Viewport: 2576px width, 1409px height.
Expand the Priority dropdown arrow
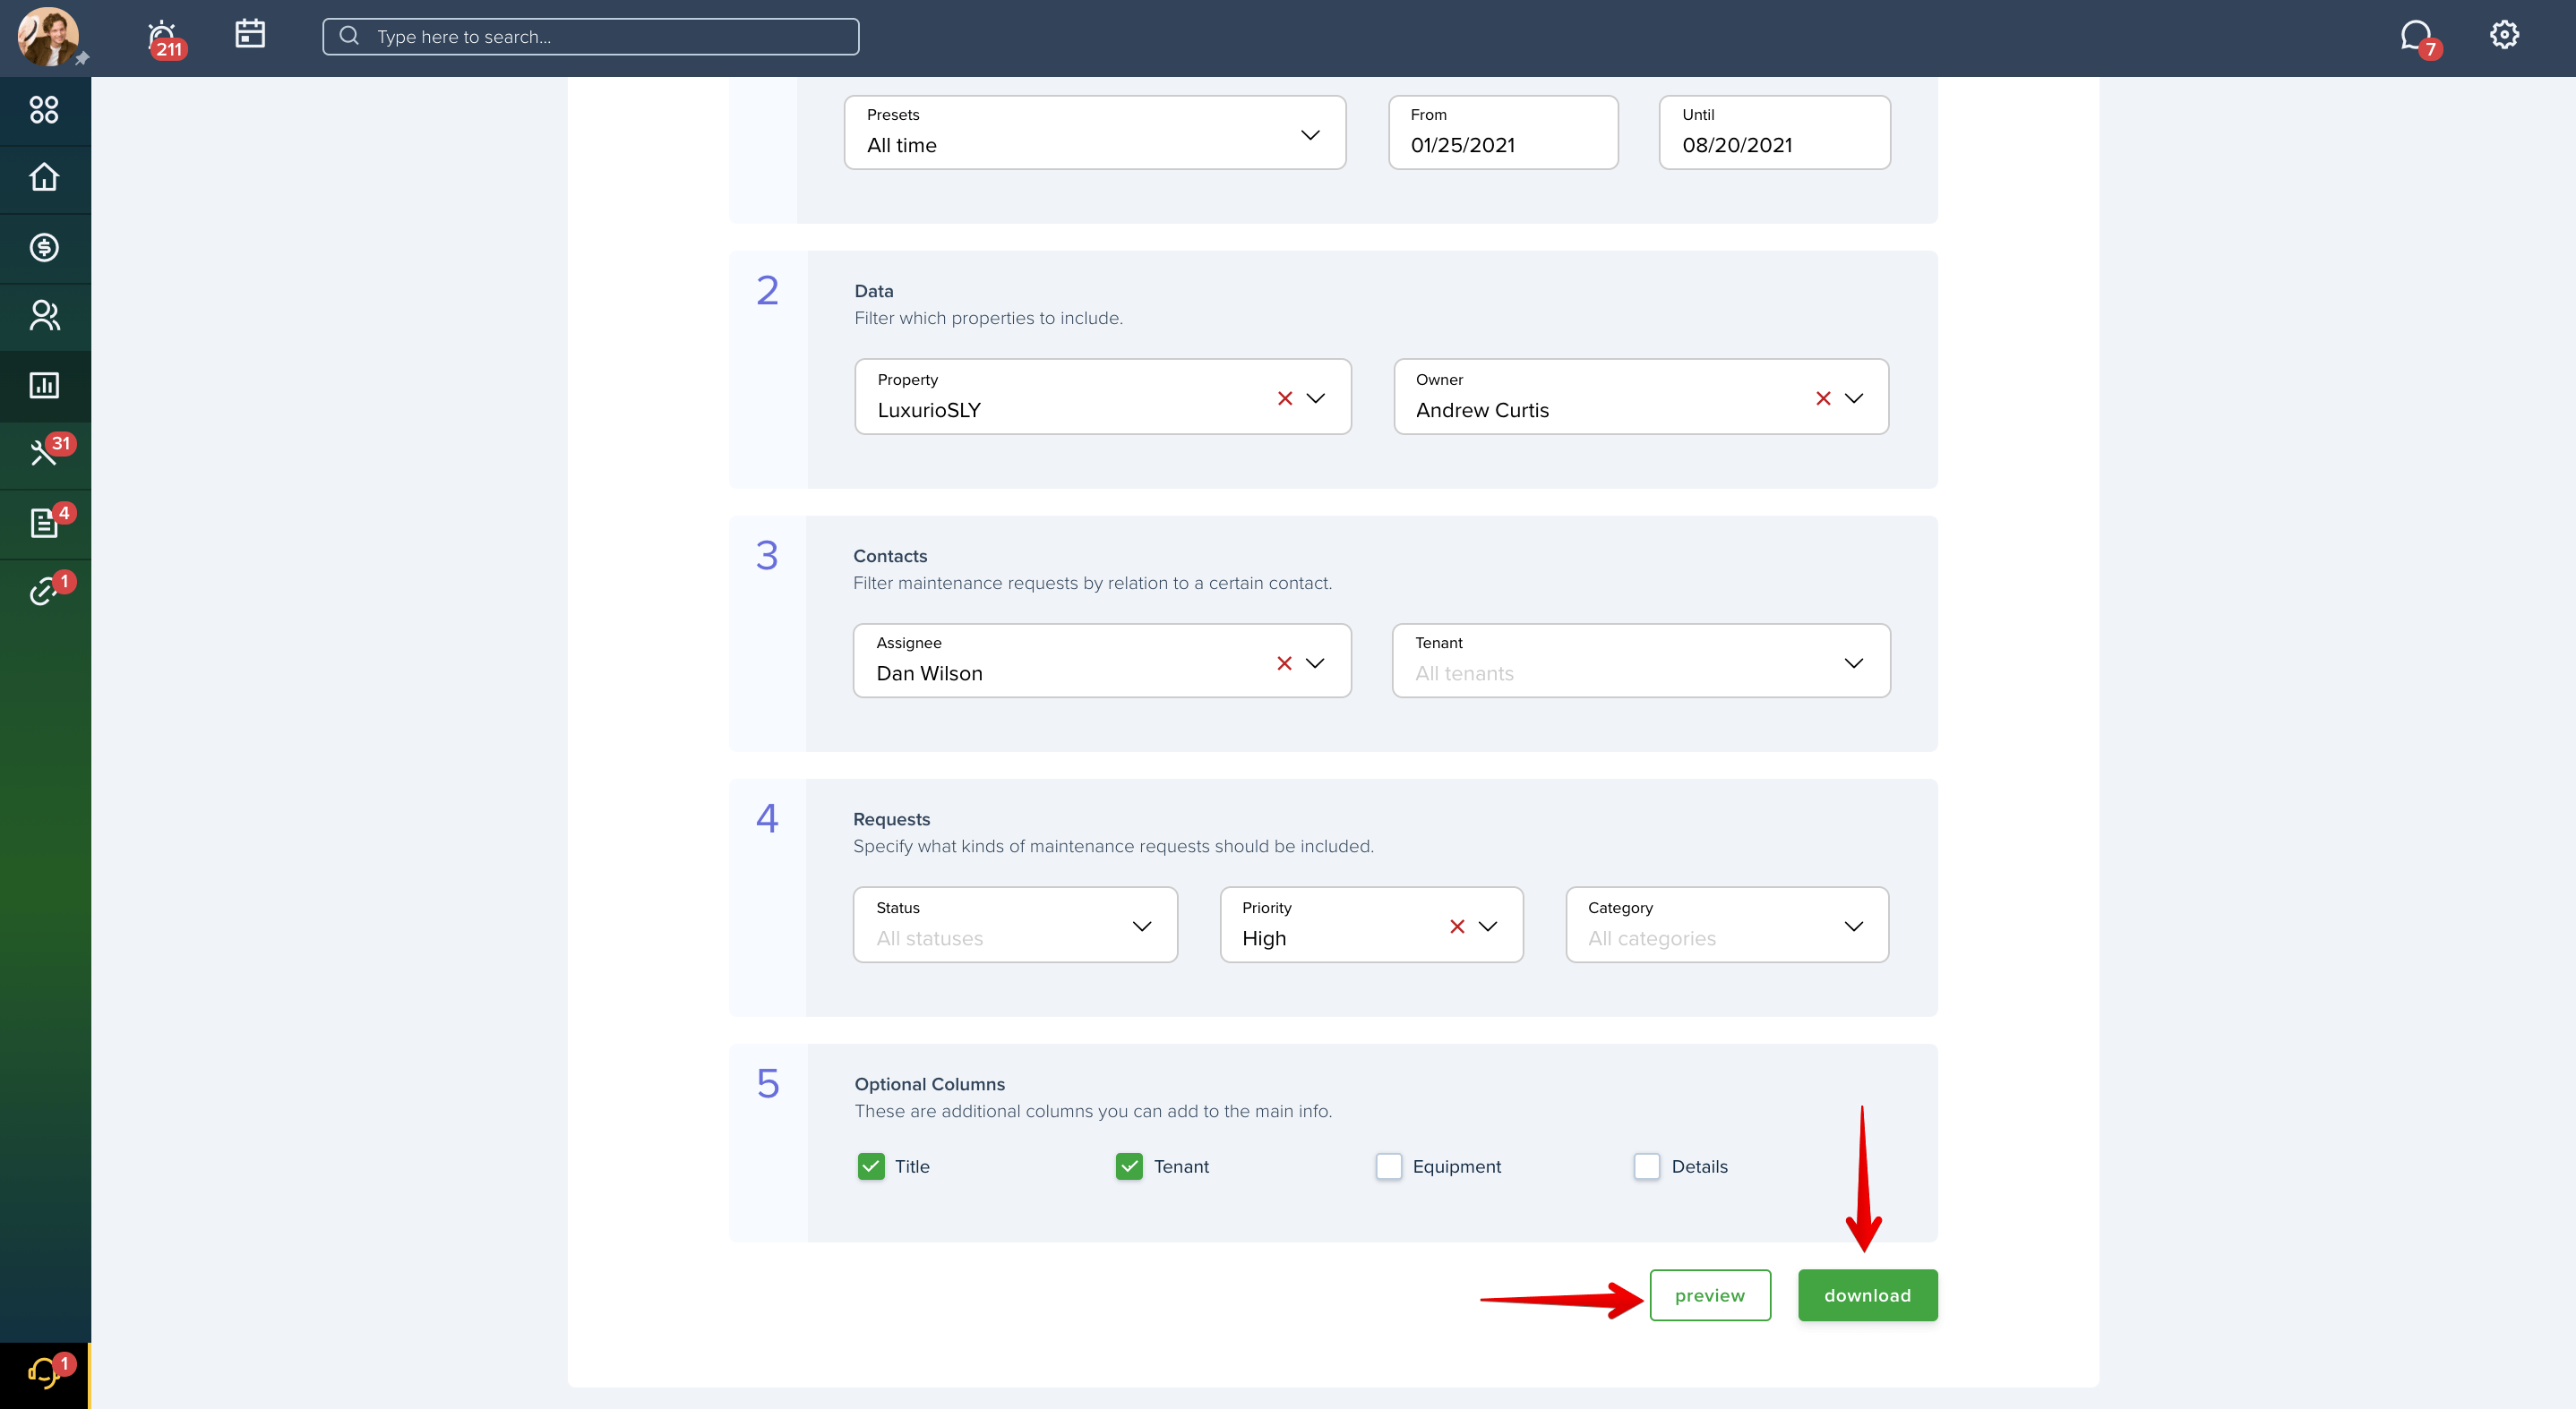click(x=1488, y=927)
